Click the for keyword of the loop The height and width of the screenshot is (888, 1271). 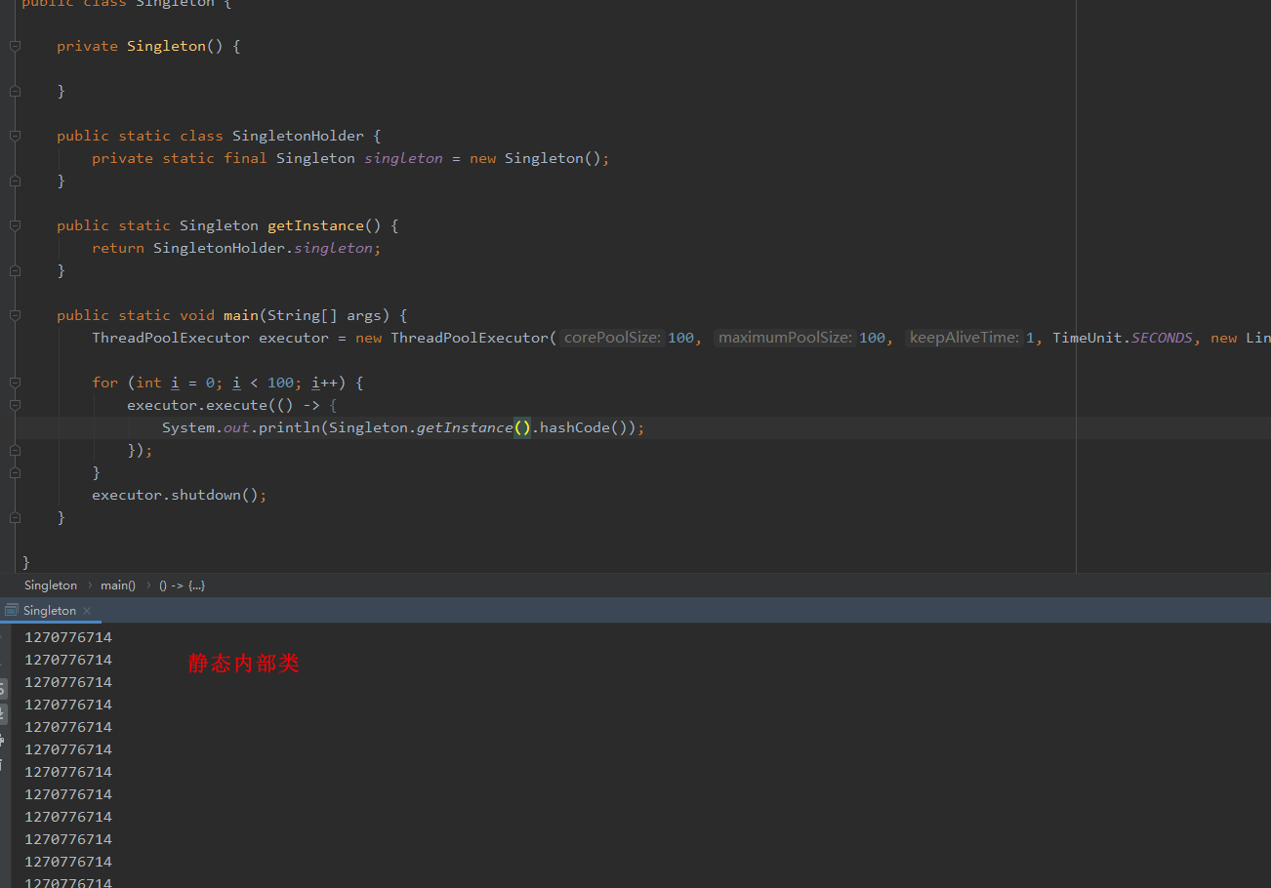(x=105, y=383)
